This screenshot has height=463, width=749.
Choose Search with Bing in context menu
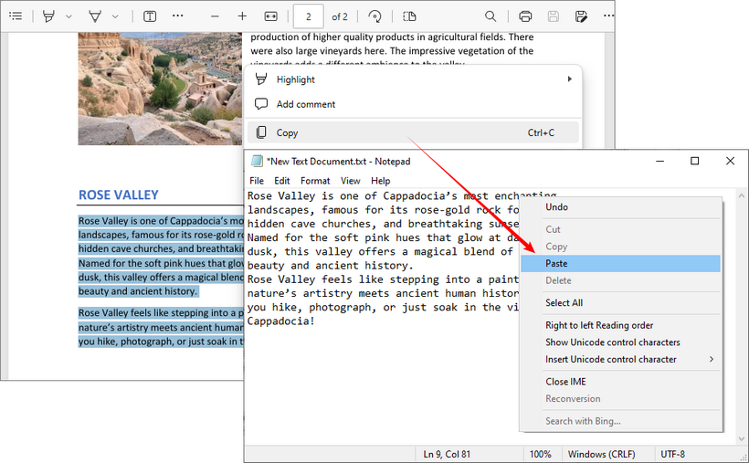(x=621, y=421)
